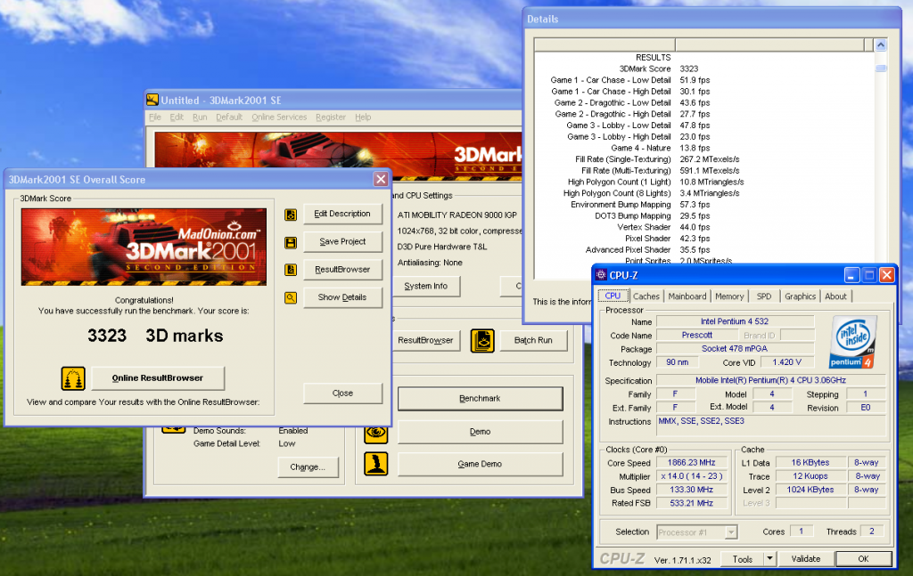Open the Run menu in 3DMark2001
Screen dimensions: 913x576
click(200, 117)
